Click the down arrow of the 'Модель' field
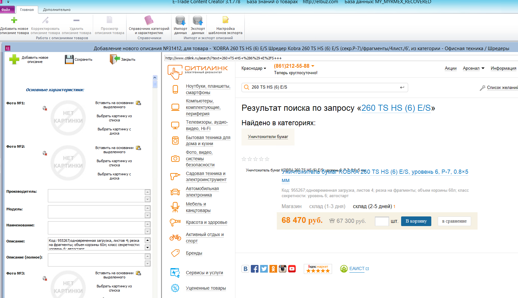The image size is (518, 298). [148, 215]
